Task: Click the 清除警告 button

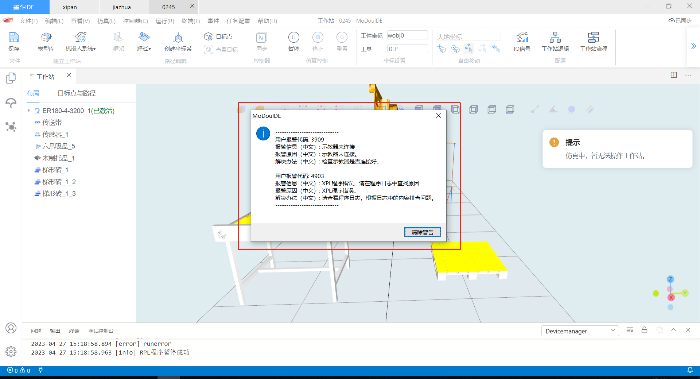Action: click(422, 232)
